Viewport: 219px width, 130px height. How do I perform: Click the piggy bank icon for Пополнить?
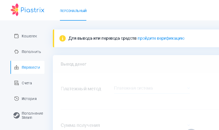[x=16, y=52]
